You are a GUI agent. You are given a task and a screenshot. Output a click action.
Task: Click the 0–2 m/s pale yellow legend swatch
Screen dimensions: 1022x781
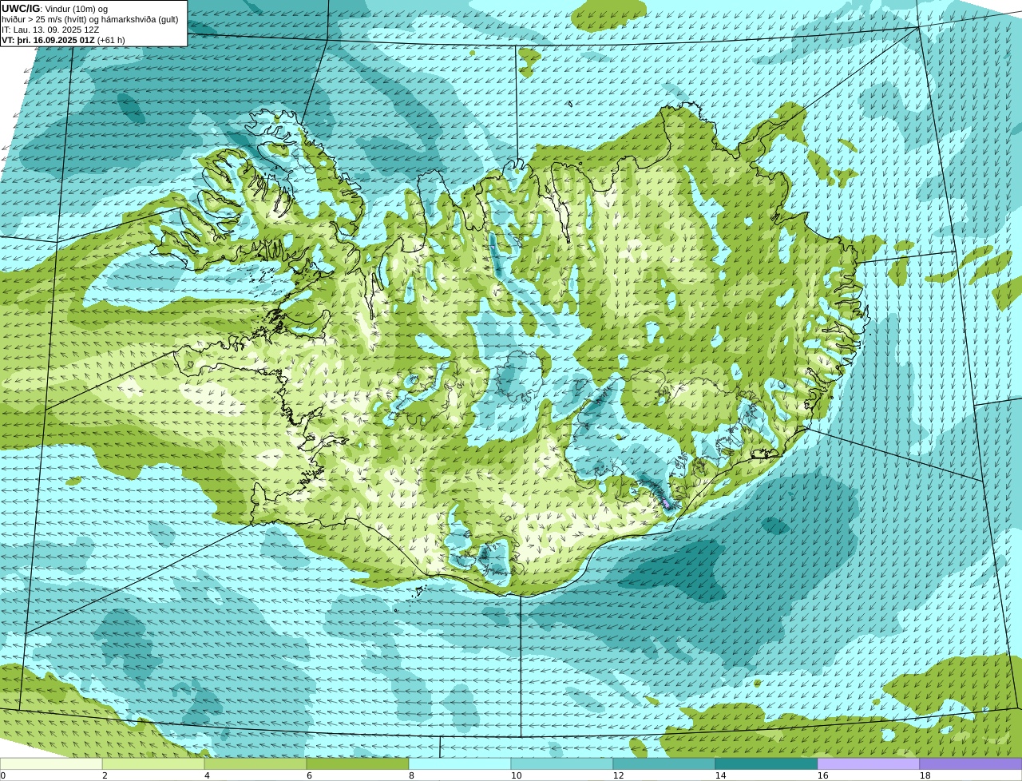[x=51, y=763]
